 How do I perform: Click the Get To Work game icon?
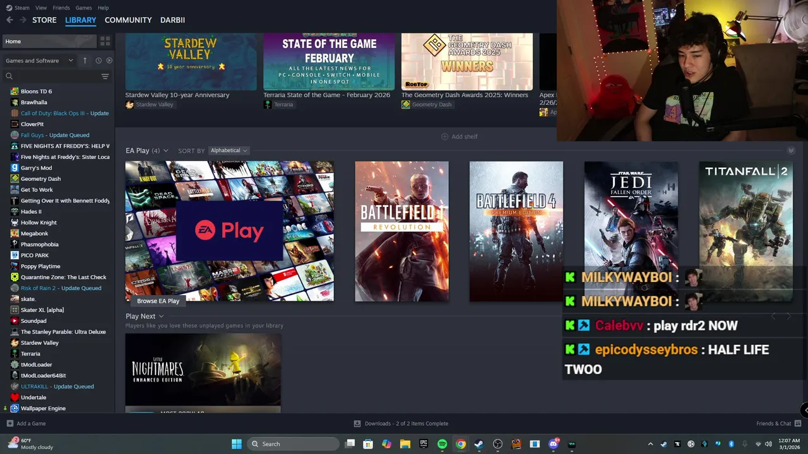[15, 190]
